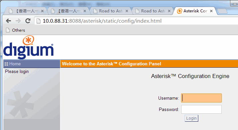Click the Username: label
238x130 pixels.
[169, 98]
